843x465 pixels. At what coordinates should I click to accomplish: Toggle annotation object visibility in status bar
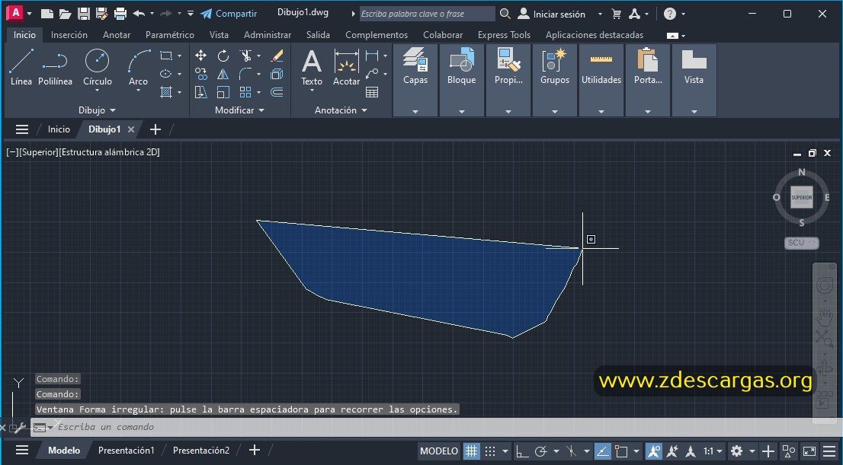coord(654,451)
